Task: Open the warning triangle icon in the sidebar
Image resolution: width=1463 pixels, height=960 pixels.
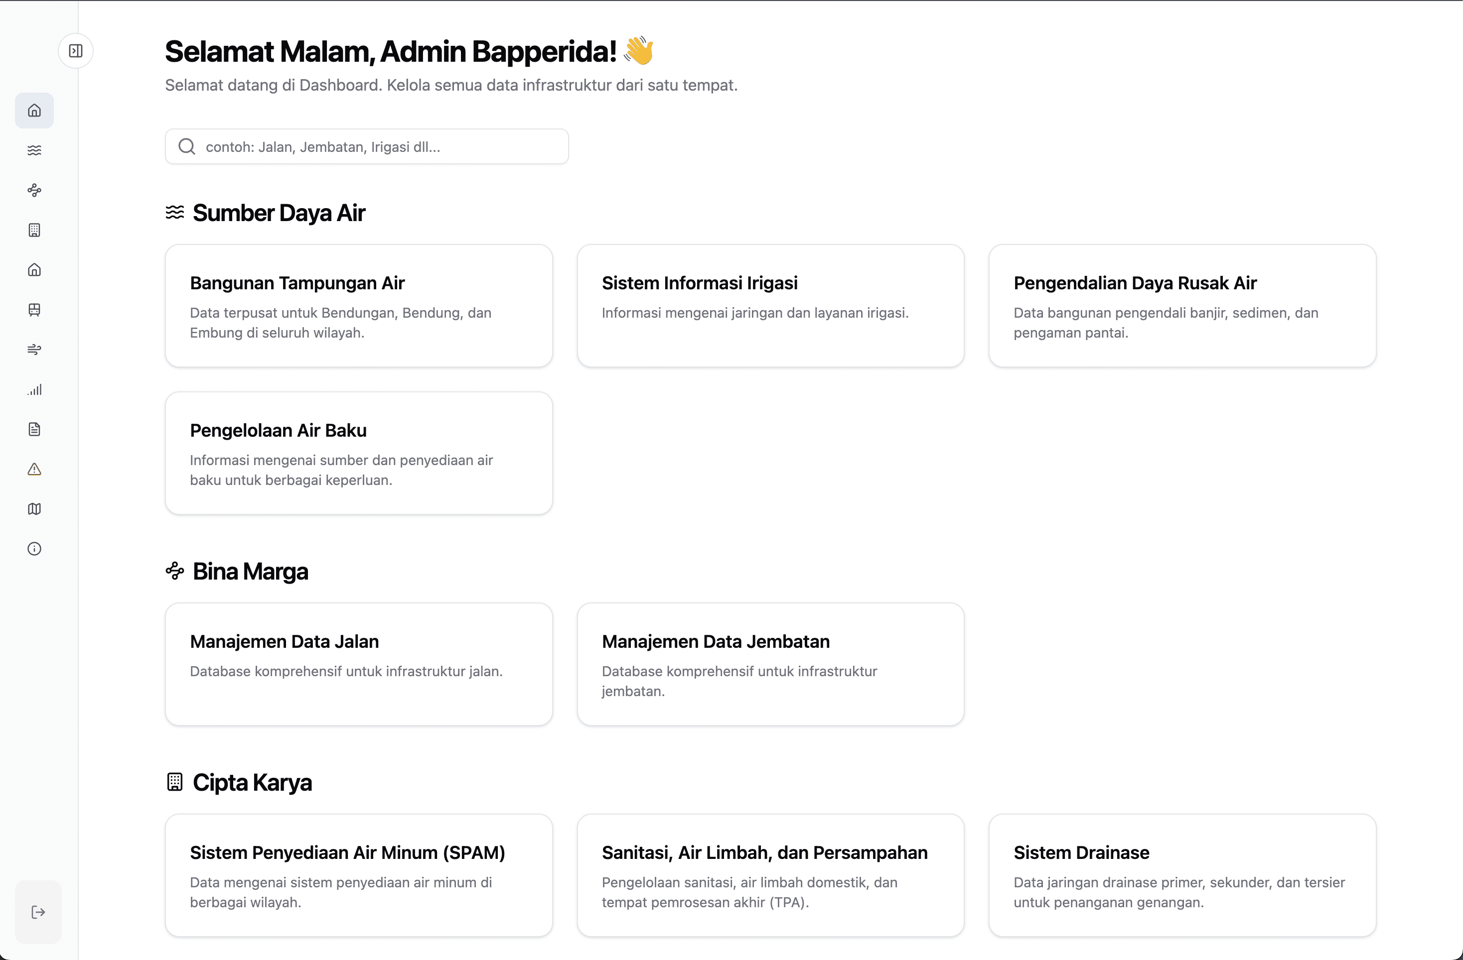Action: 34,469
